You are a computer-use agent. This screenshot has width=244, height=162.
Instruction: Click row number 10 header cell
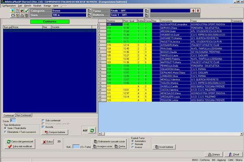tap(102, 55)
